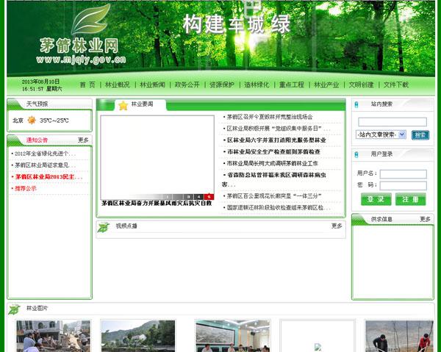Open the second mountain river photo thumbnail
Screen dimensions: 441x352
[x=138, y=336]
